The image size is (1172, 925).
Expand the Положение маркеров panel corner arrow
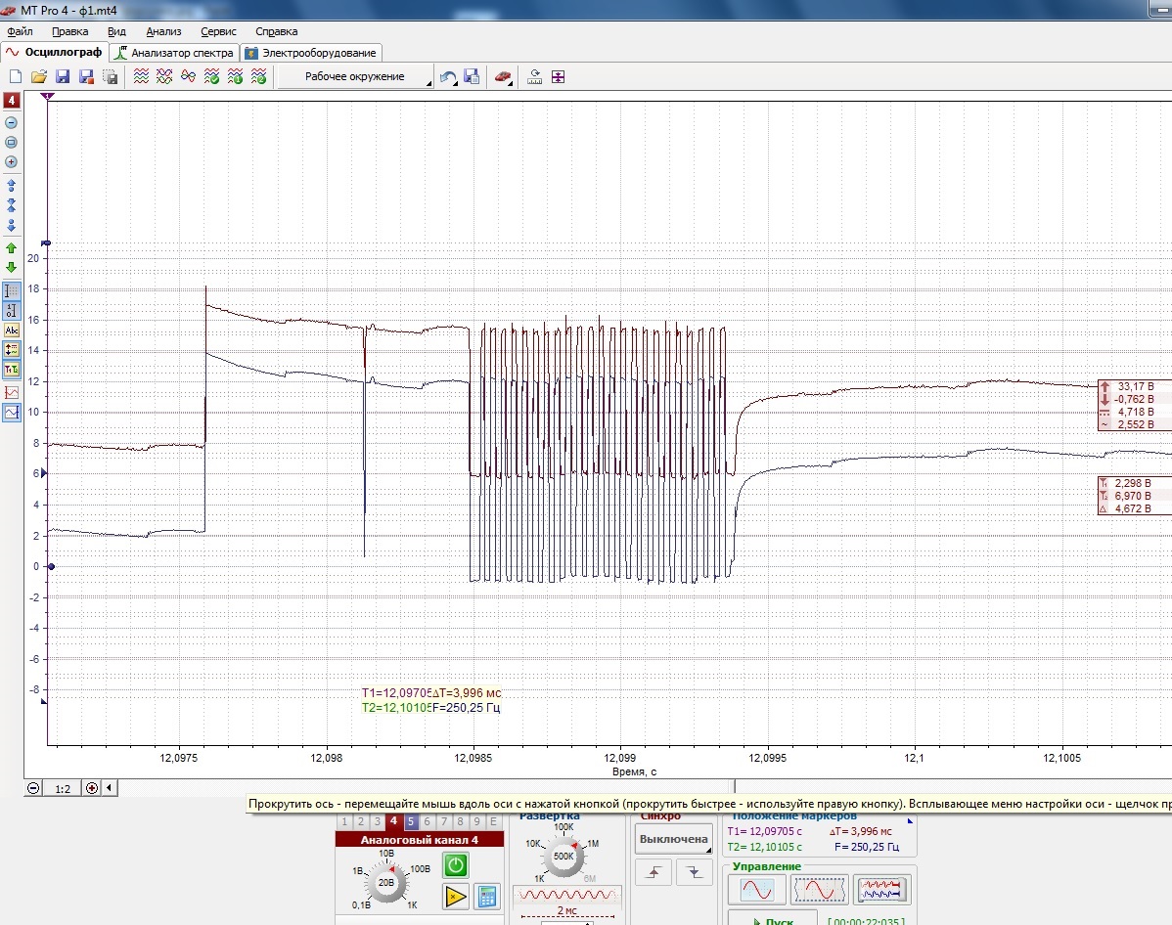[x=911, y=820]
